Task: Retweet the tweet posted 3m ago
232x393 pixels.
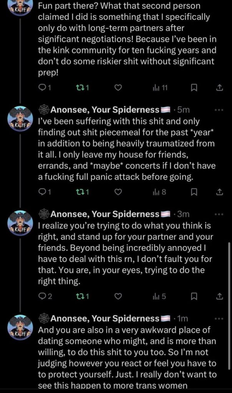Action: [x=81, y=296]
